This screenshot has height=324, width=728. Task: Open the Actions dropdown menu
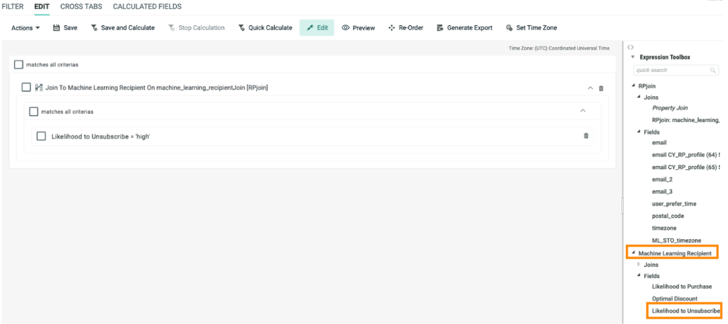pos(26,28)
